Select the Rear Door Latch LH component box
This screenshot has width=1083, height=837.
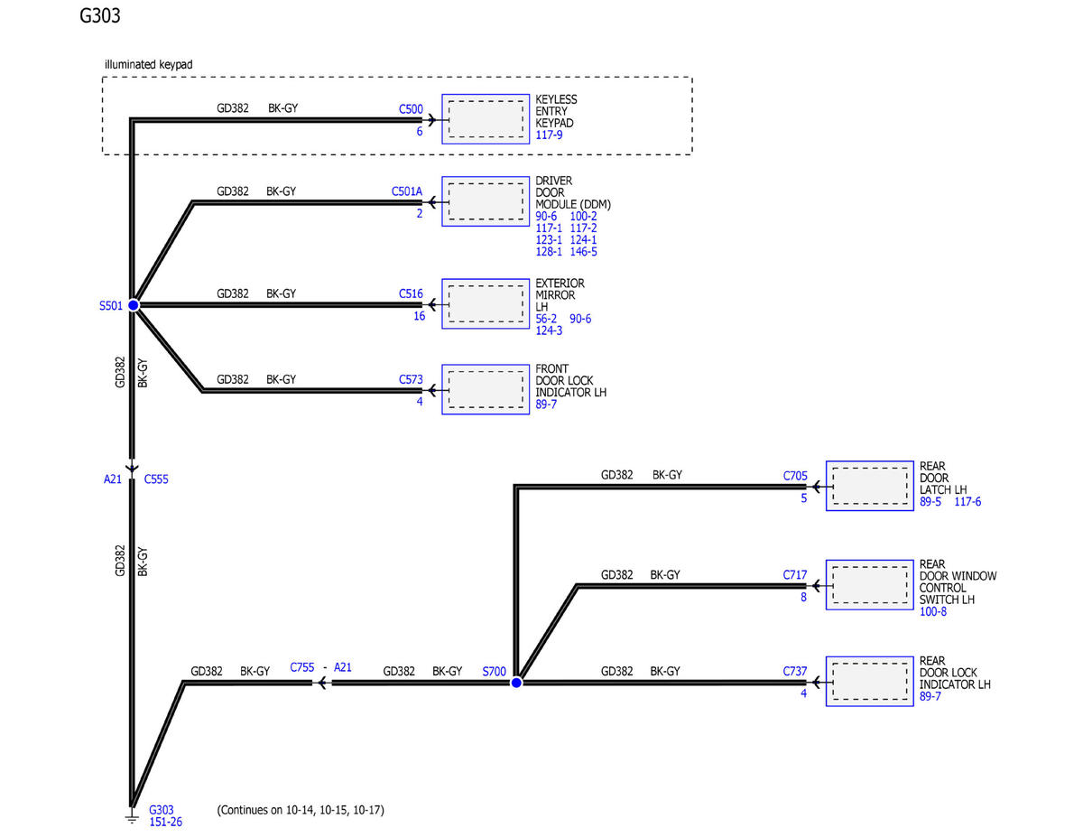869,486
